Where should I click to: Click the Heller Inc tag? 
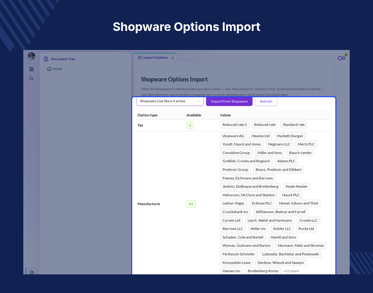click(x=258, y=229)
